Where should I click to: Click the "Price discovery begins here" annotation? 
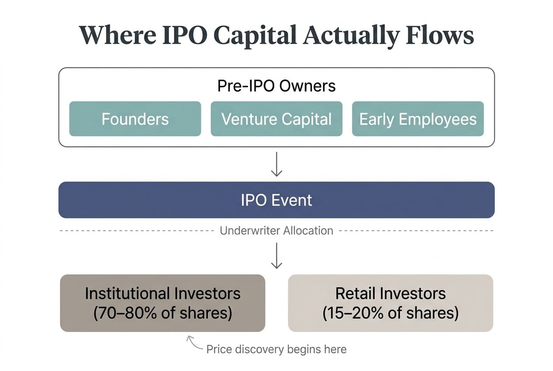[x=276, y=349]
